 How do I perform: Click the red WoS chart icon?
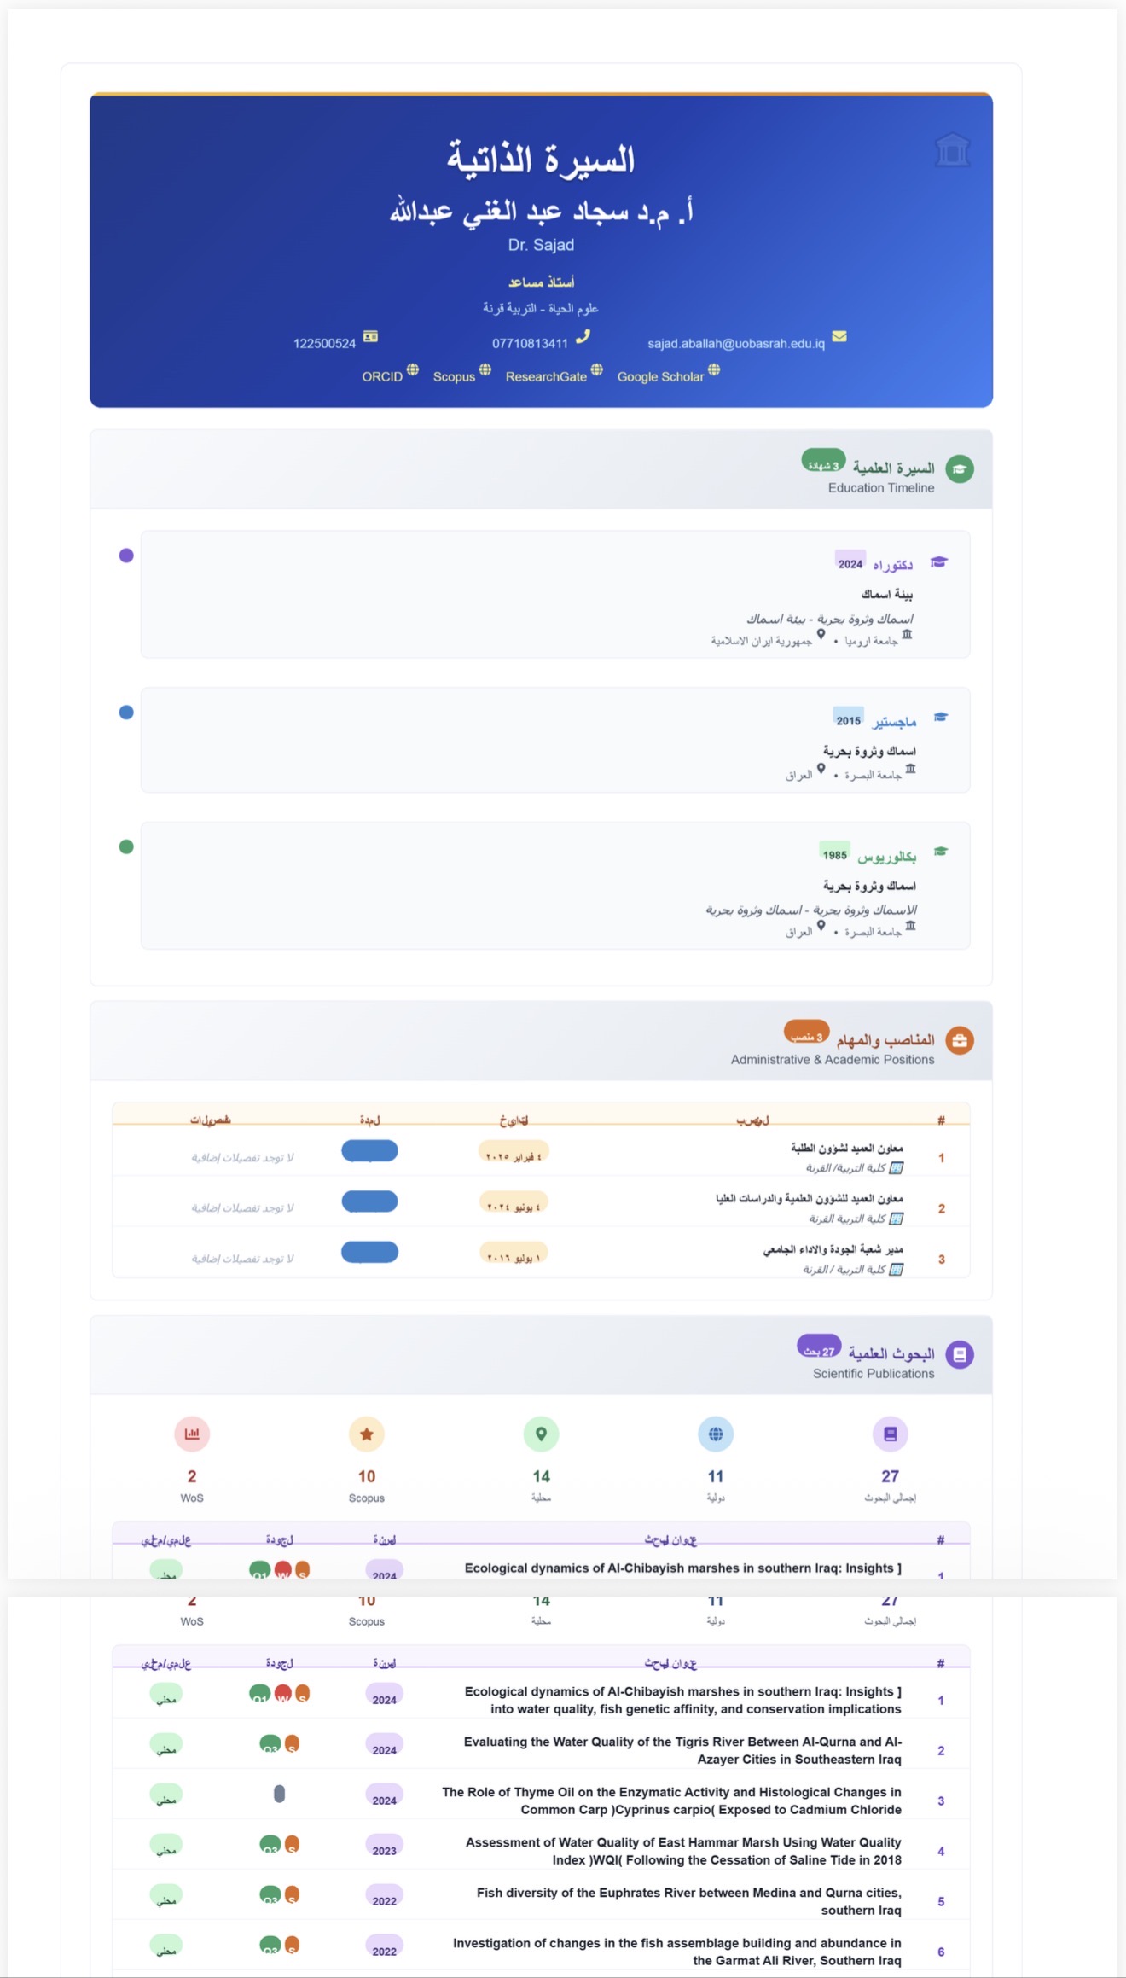click(192, 1434)
